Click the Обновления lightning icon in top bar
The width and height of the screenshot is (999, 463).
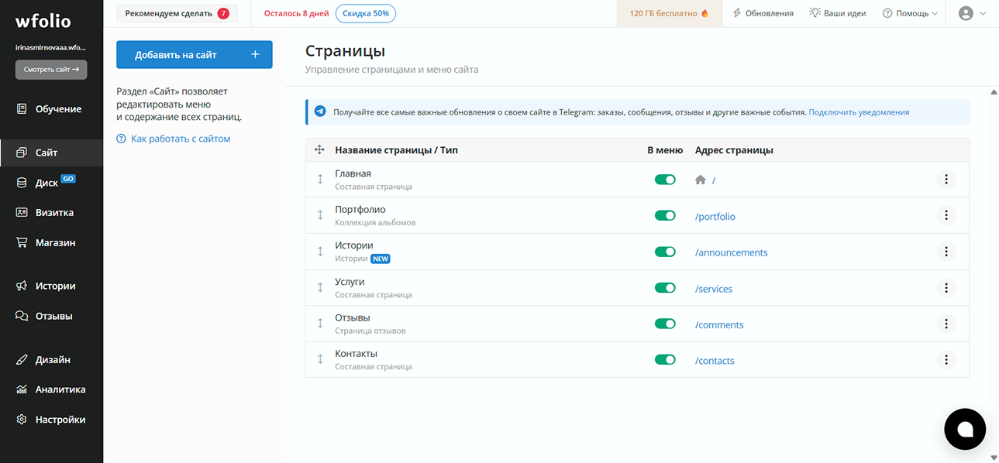pos(736,13)
